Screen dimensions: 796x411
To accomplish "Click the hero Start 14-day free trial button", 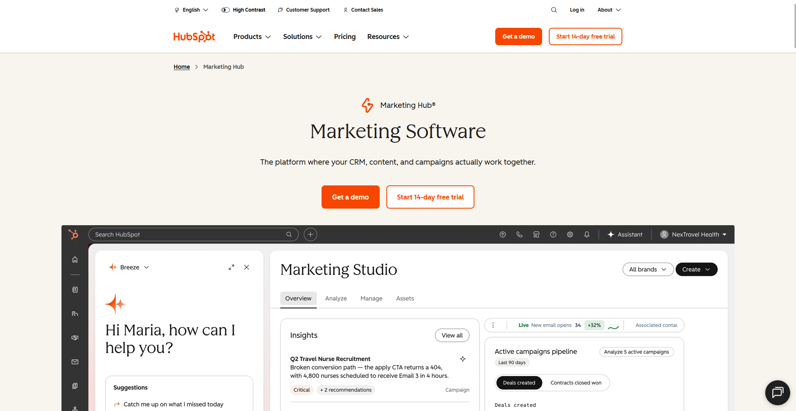I will coord(430,197).
